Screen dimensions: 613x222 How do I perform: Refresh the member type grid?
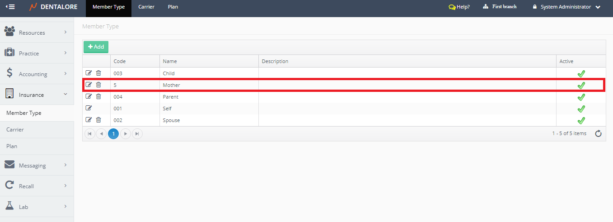pos(598,133)
